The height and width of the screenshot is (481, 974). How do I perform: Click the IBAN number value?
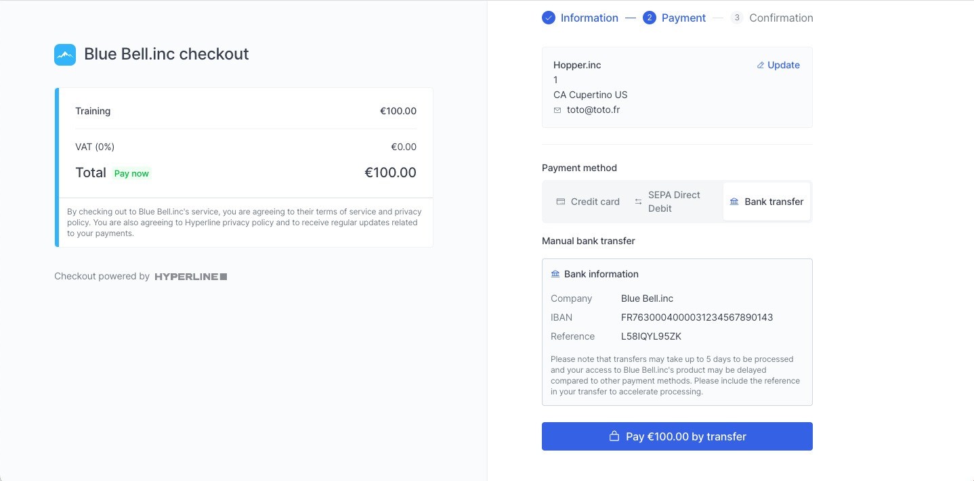(697, 317)
